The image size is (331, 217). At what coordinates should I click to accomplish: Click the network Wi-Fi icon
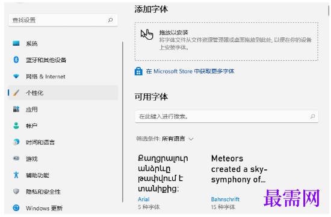pyautogui.click(x=16, y=76)
